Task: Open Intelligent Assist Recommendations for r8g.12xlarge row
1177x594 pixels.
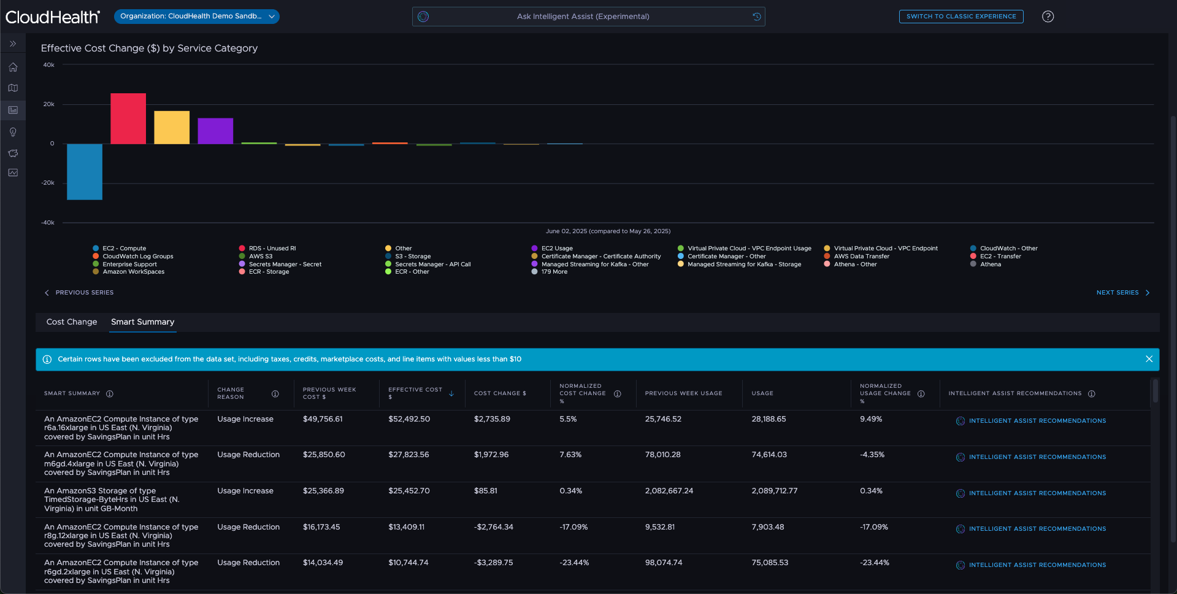Action: coord(1031,529)
